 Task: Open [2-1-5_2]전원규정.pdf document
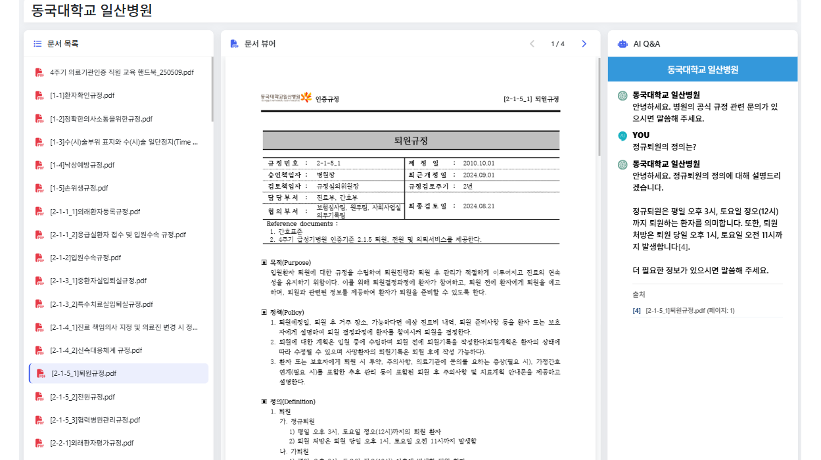(82, 397)
